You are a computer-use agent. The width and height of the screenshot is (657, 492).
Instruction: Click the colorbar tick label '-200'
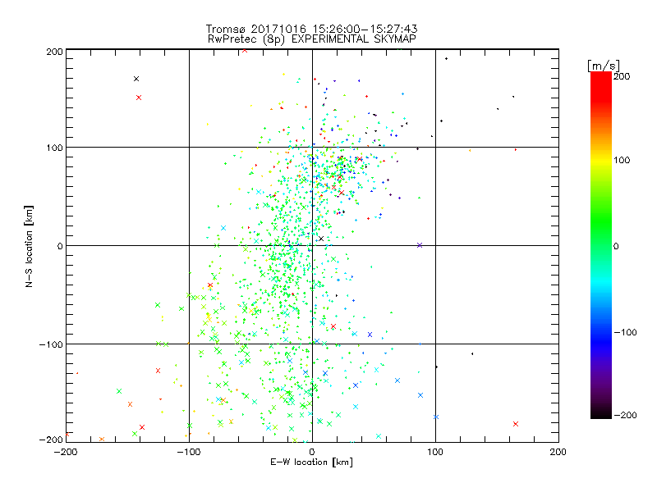tap(625, 415)
